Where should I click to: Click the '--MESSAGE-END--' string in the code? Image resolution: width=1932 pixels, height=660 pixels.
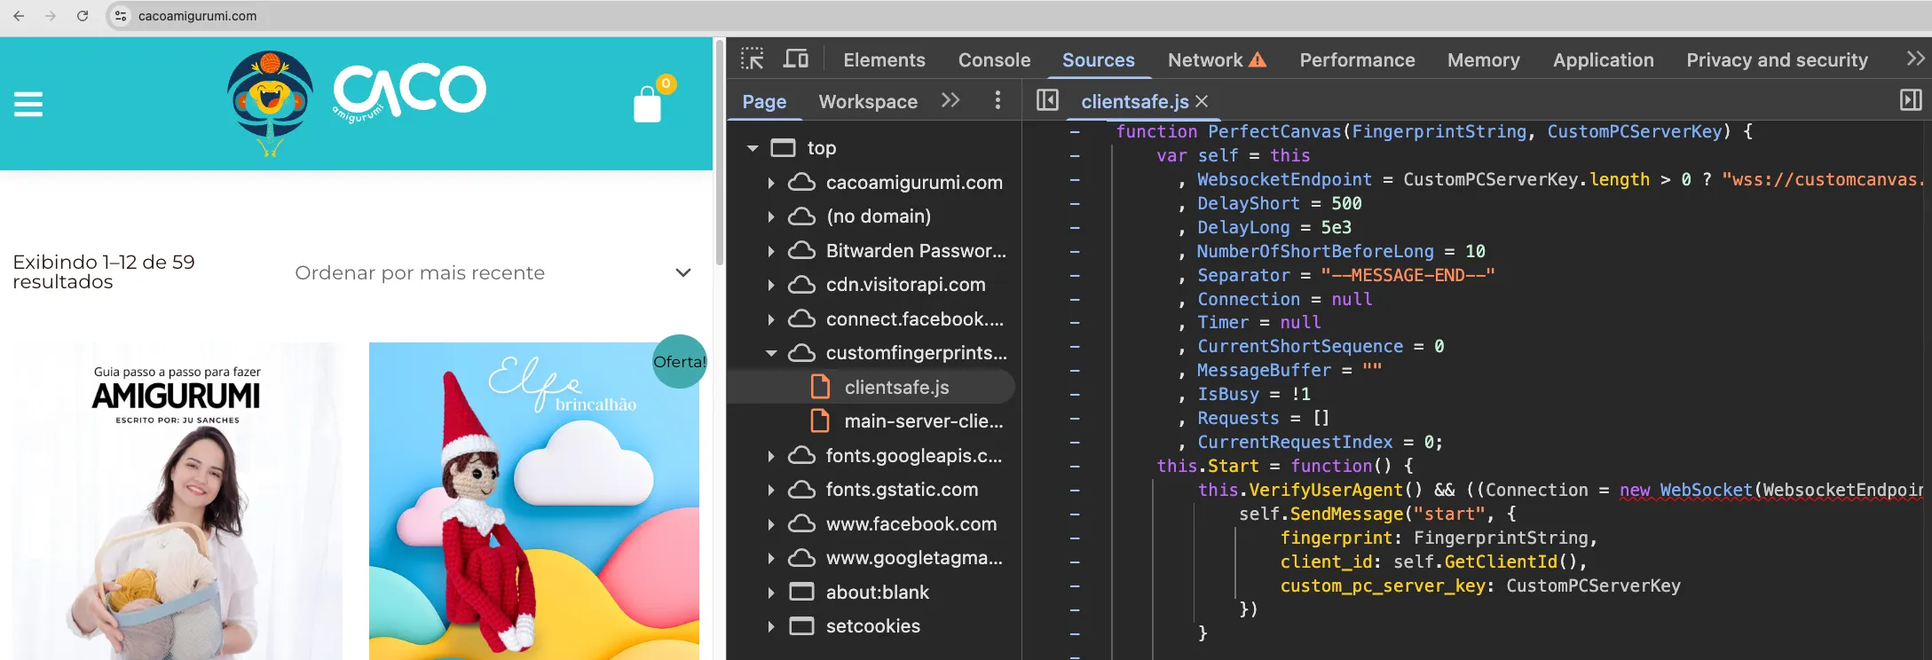(x=1408, y=275)
